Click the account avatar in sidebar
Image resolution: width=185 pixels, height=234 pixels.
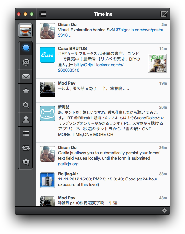tap(26, 30)
